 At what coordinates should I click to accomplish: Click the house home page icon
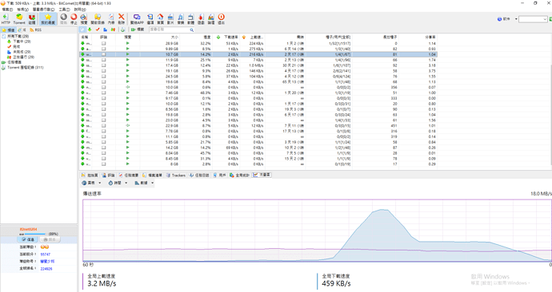coord(160,18)
